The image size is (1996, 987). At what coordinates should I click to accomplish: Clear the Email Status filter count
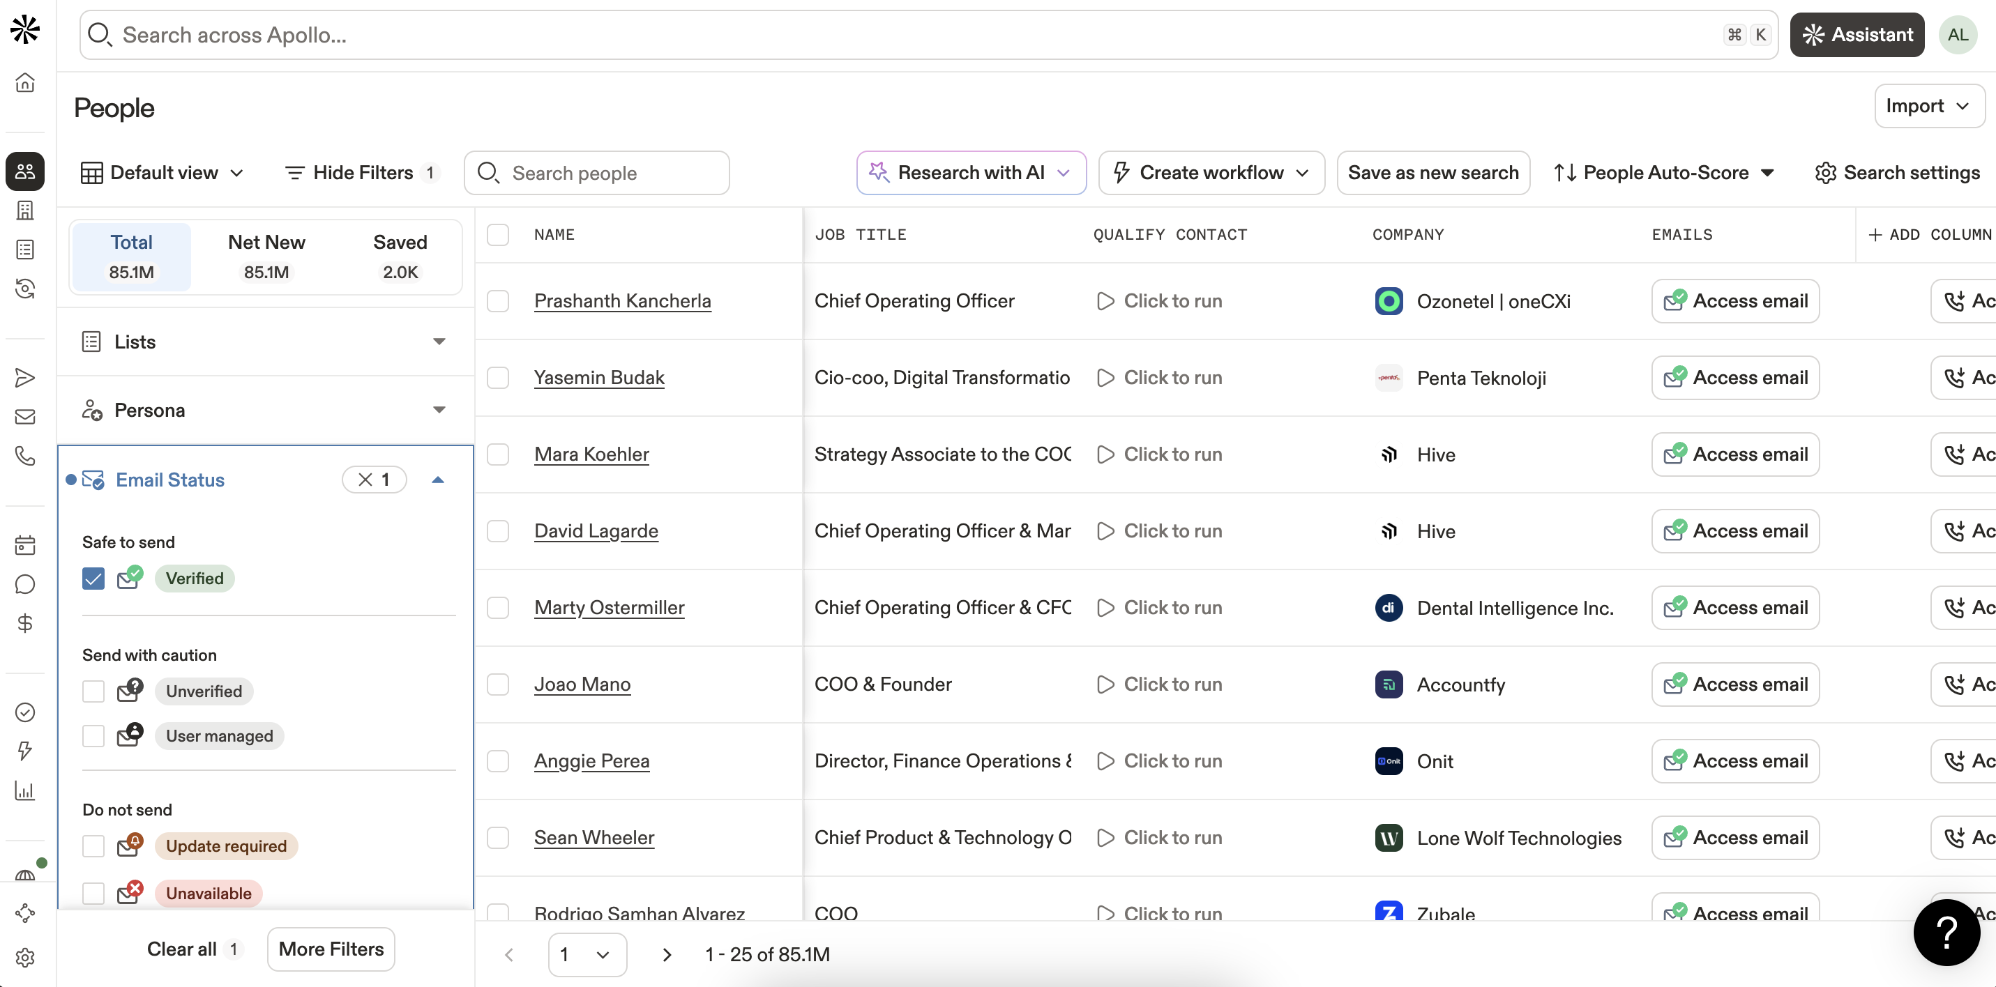365,480
